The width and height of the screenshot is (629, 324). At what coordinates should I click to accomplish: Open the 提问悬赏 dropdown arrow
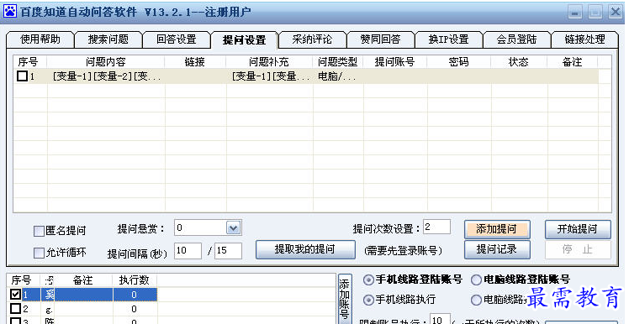234,227
